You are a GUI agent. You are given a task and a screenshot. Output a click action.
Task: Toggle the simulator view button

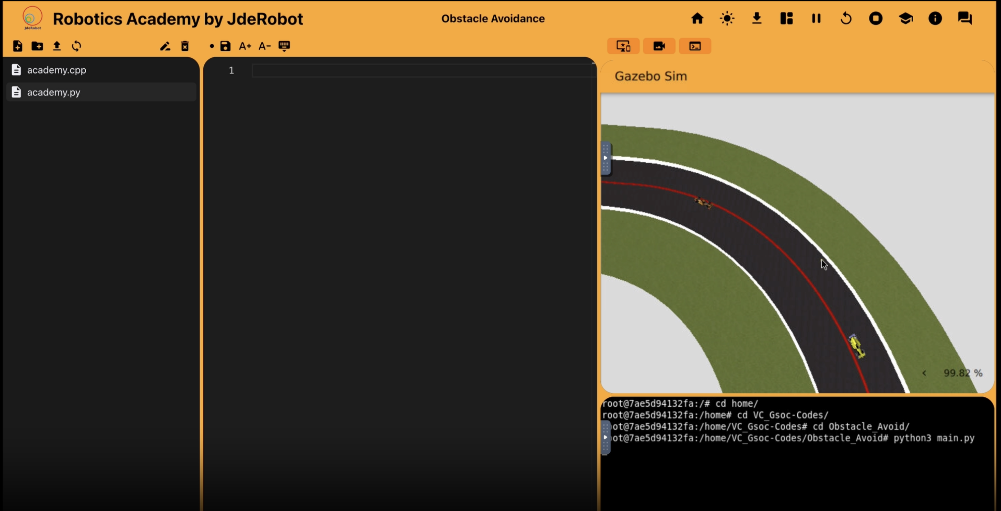(623, 46)
